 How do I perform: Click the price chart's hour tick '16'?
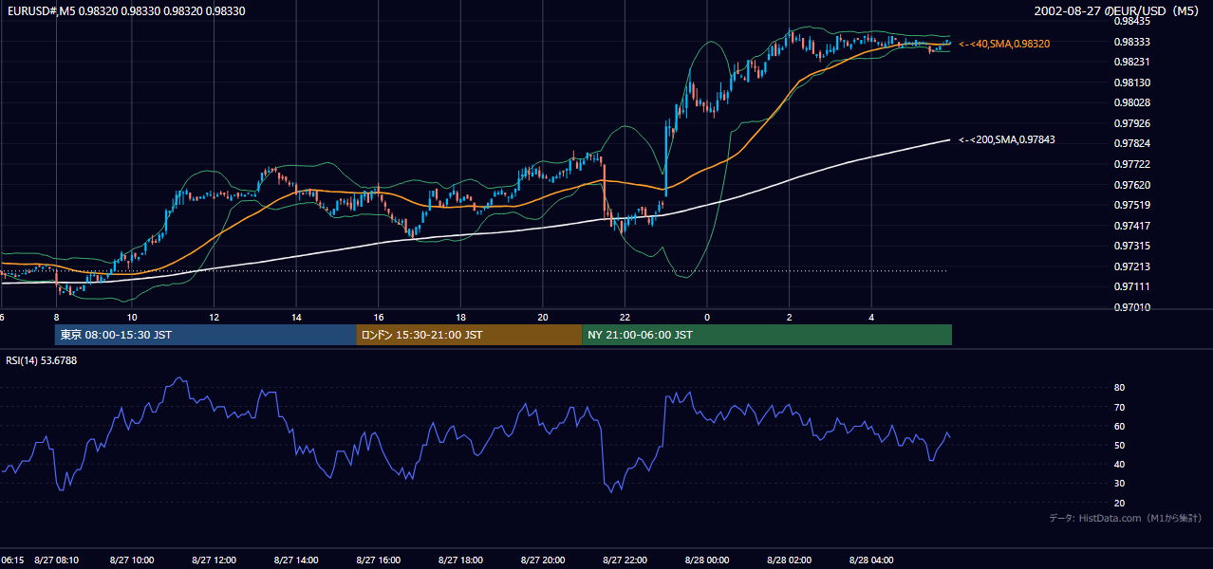pos(379,318)
